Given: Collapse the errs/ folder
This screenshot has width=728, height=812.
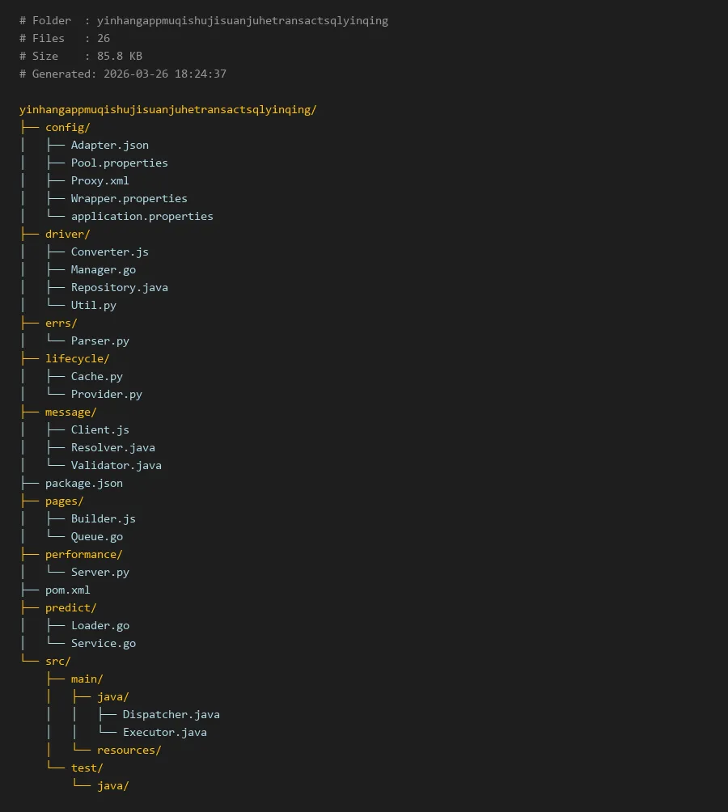Looking at the screenshot, I should pyautogui.click(x=61, y=323).
